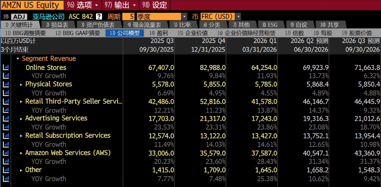
Task: Open chart icon for Retail Third-Party Seller Services
Action: (5, 101)
